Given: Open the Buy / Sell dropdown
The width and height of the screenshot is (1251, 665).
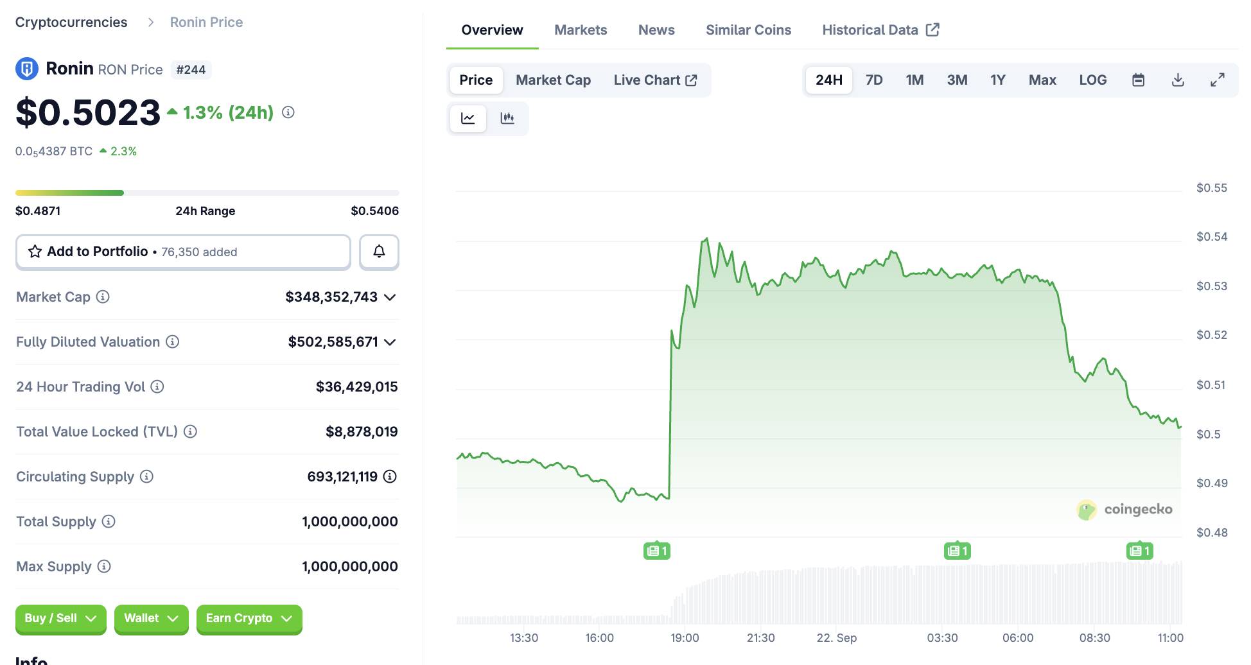Looking at the screenshot, I should pyautogui.click(x=60, y=618).
